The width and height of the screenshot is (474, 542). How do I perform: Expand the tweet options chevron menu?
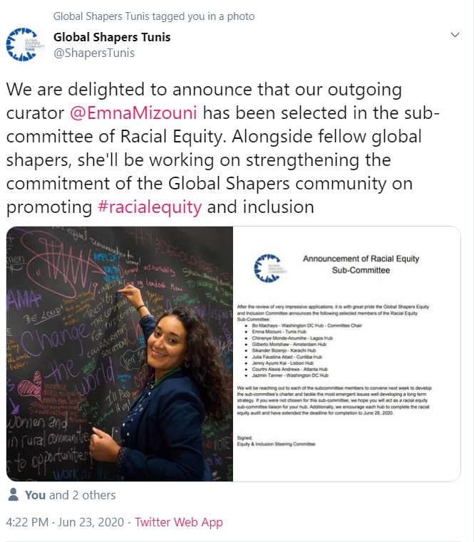[455, 35]
